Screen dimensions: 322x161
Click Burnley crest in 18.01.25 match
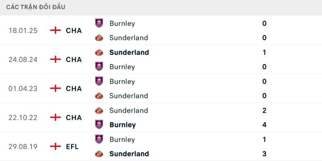(x=99, y=23)
